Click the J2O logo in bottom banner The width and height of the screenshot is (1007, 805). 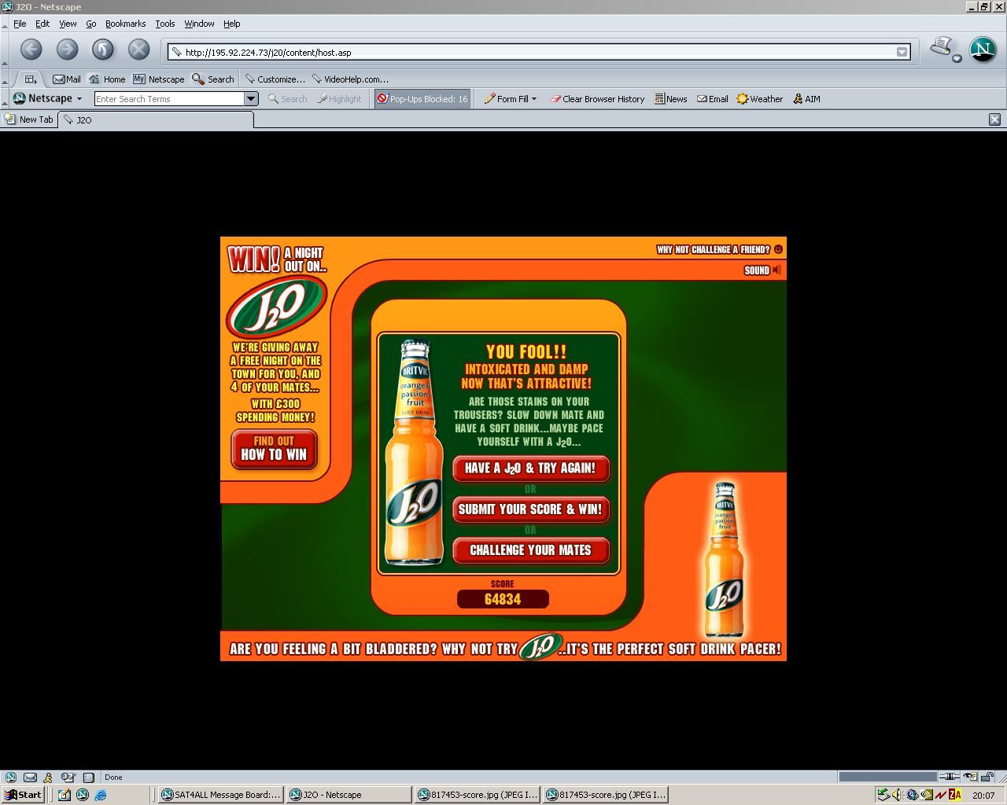541,647
